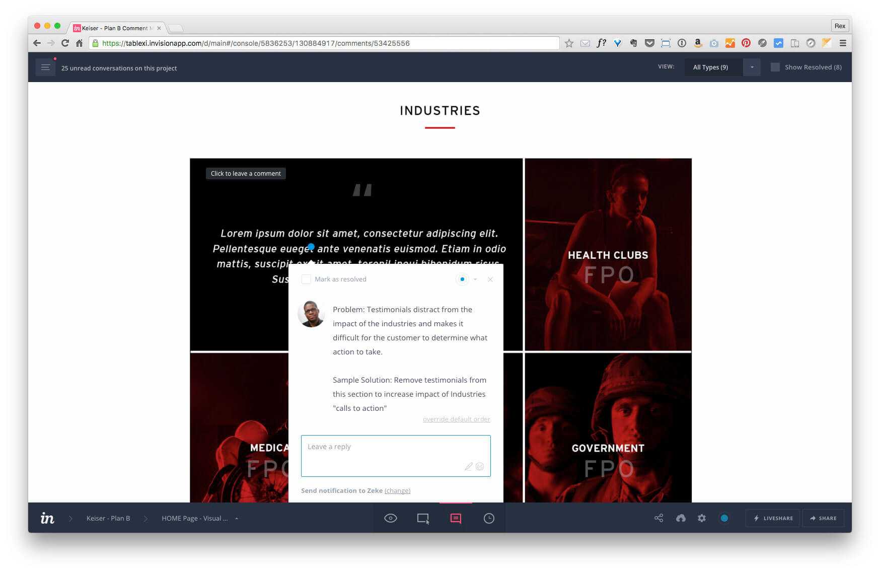Viewport: 880px width, 573px height.
Task: Expand the All Types (9) view dropdown
Action: point(751,67)
